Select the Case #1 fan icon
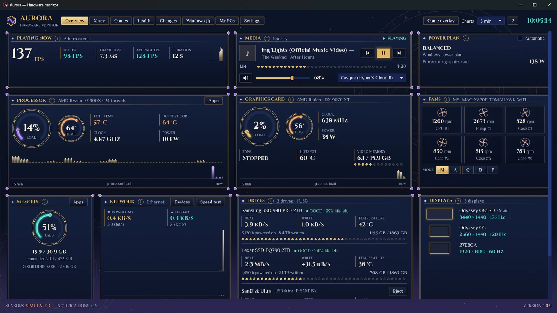This screenshot has width=557, height=313. click(525, 113)
